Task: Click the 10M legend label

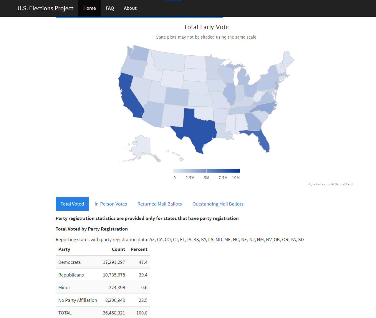Action: 236,178
